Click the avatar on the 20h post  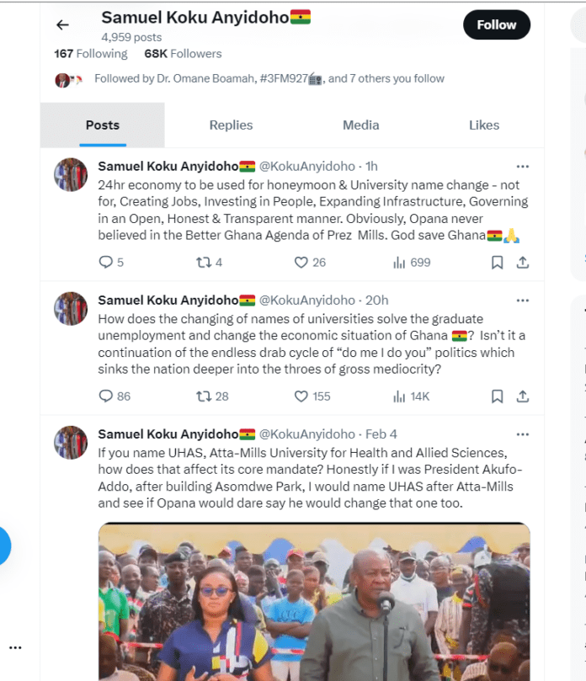71,309
